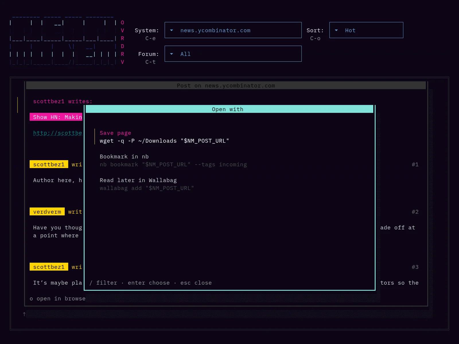Click the up arrow at bottom left
459x344 pixels.
coord(24,314)
